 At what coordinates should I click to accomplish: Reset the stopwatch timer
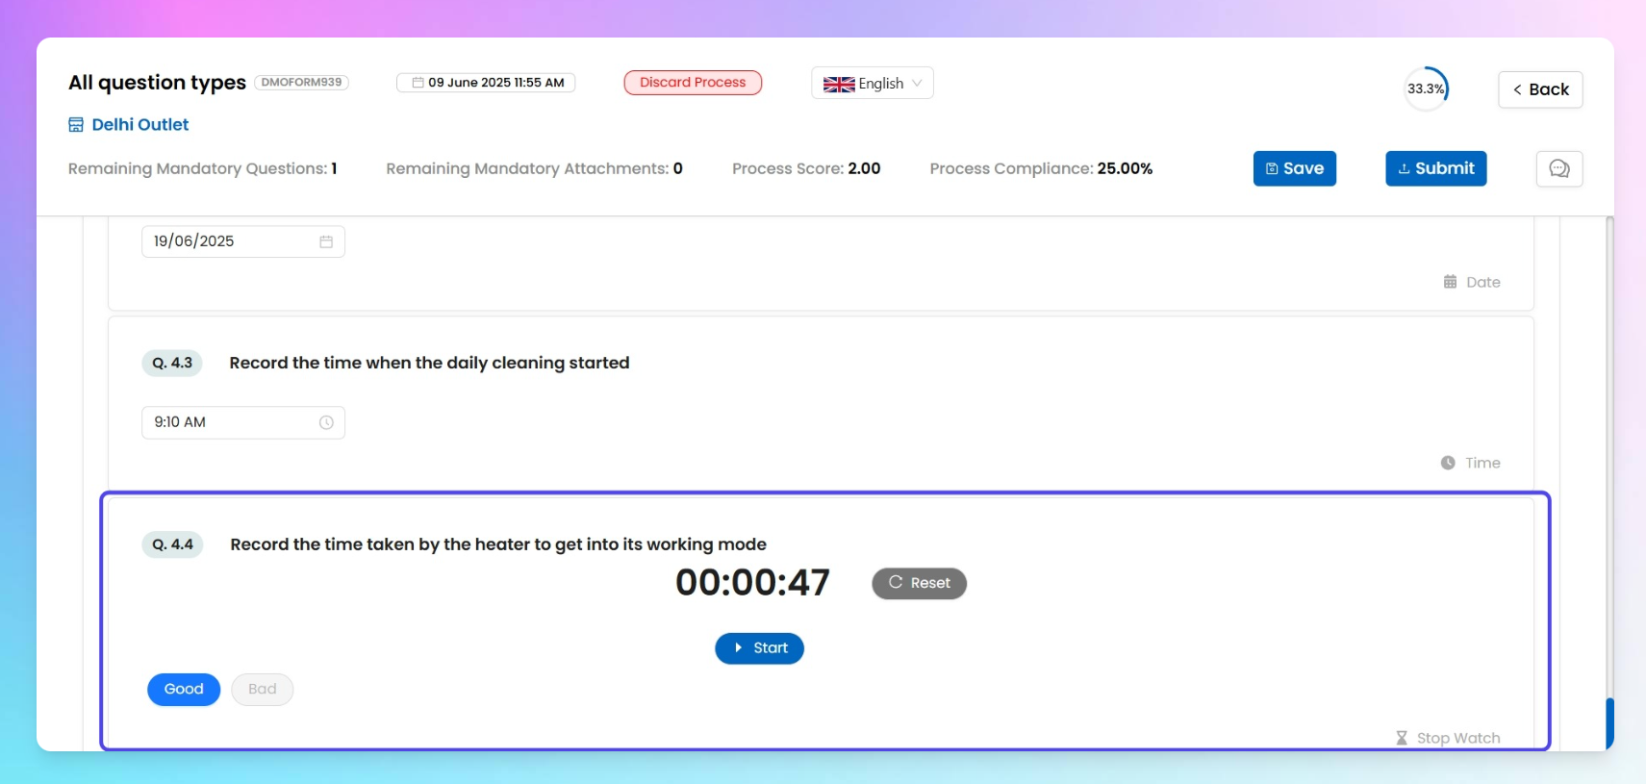(919, 583)
